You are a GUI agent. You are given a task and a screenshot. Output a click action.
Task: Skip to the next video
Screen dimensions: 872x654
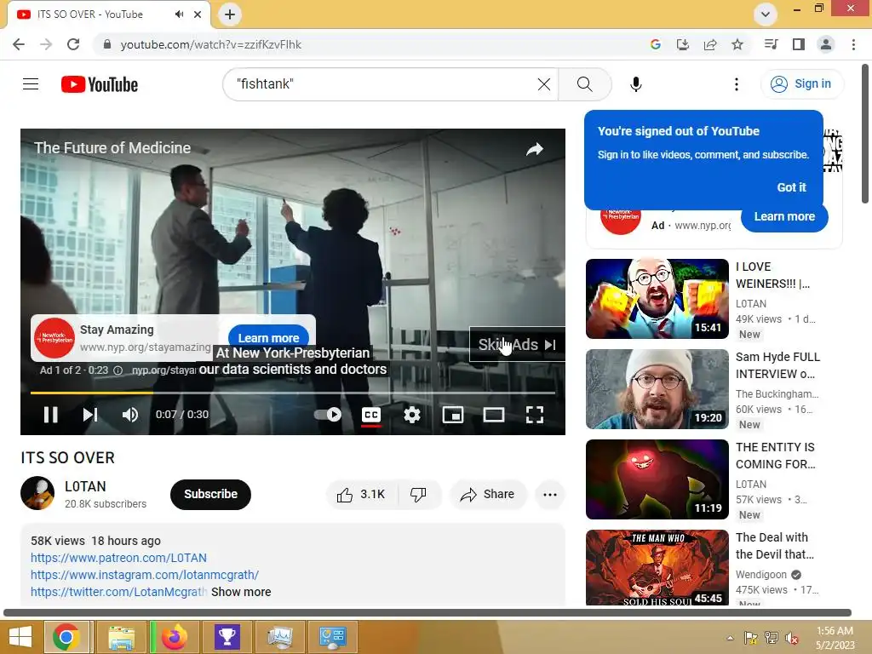[90, 415]
